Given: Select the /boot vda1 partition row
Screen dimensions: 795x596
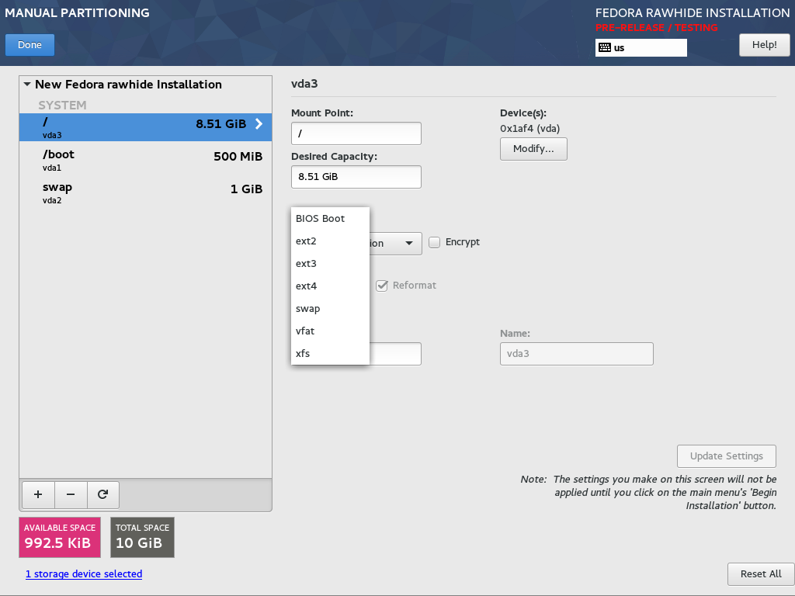Looking at the screenshot, I should (145, 160).
